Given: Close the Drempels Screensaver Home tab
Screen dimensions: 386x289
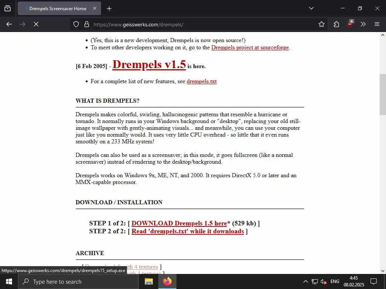Looking at the screenshot, I should pos(95,8).
